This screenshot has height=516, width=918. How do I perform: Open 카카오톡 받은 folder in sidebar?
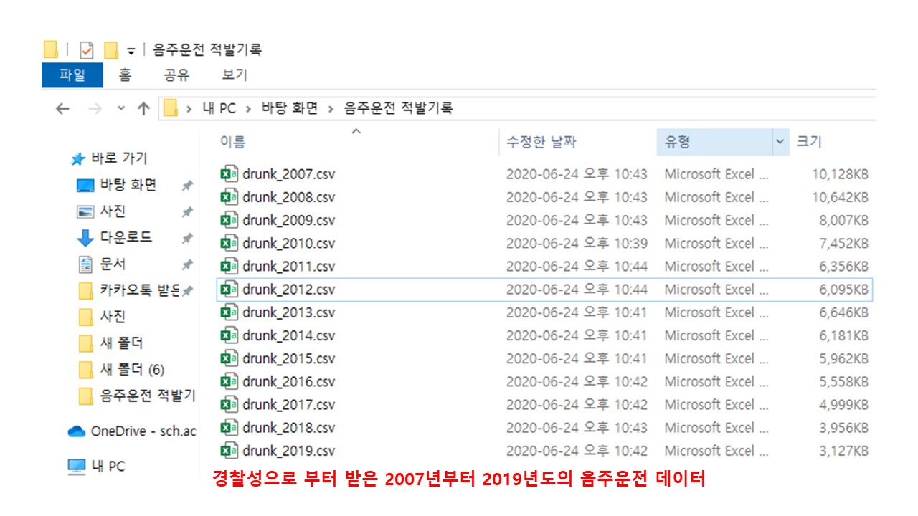[x=139, y=290]
